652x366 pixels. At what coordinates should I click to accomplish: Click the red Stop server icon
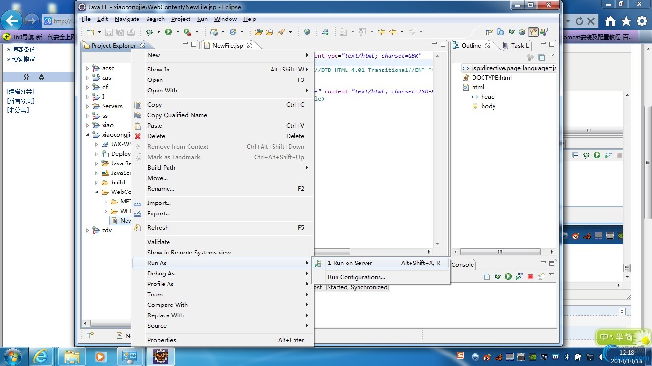(530, 276)
